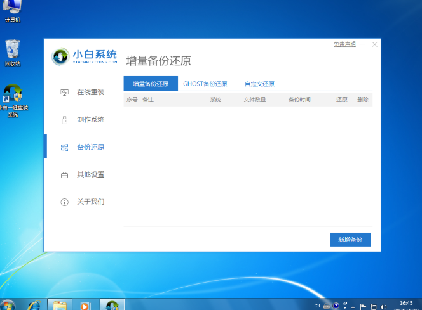
Task: Click the 关于我们 info circle icon
Action: click(x=64, y=202)
